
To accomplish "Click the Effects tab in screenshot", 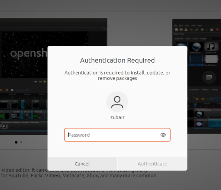I will 205,90.
